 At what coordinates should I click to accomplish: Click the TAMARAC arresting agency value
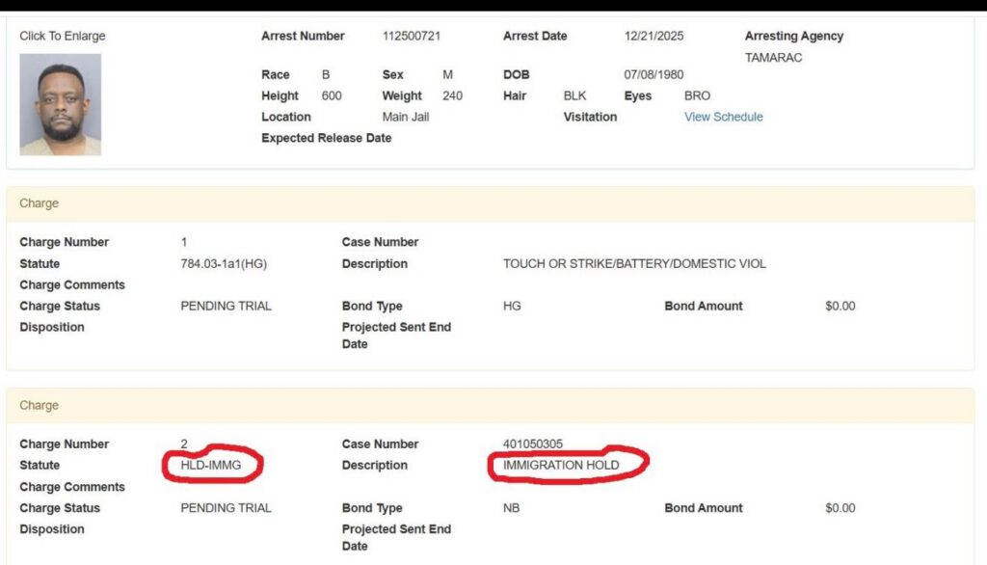(x=773, y=58)
